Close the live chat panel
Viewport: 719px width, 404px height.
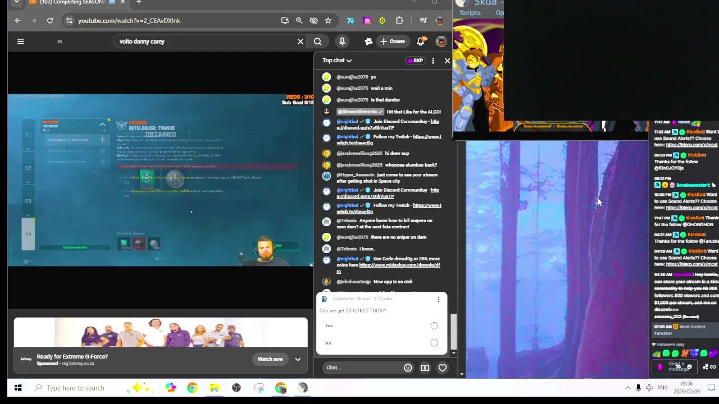point(447,61)
